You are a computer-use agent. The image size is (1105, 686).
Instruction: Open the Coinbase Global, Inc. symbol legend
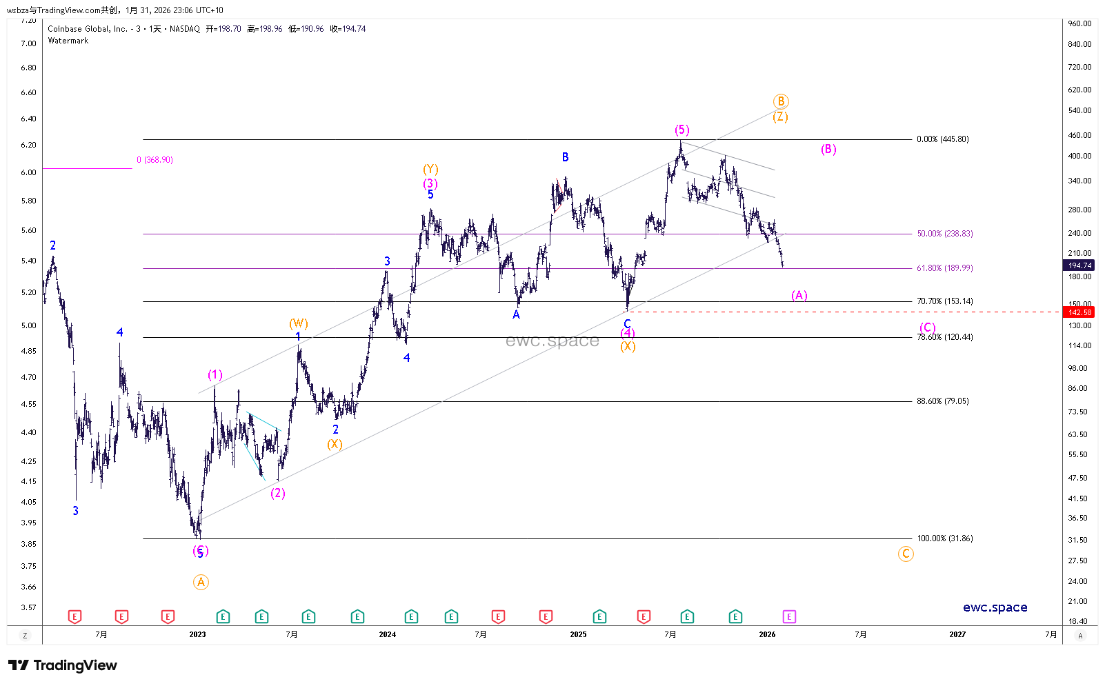pyautogui.click(x=87, y=29)
